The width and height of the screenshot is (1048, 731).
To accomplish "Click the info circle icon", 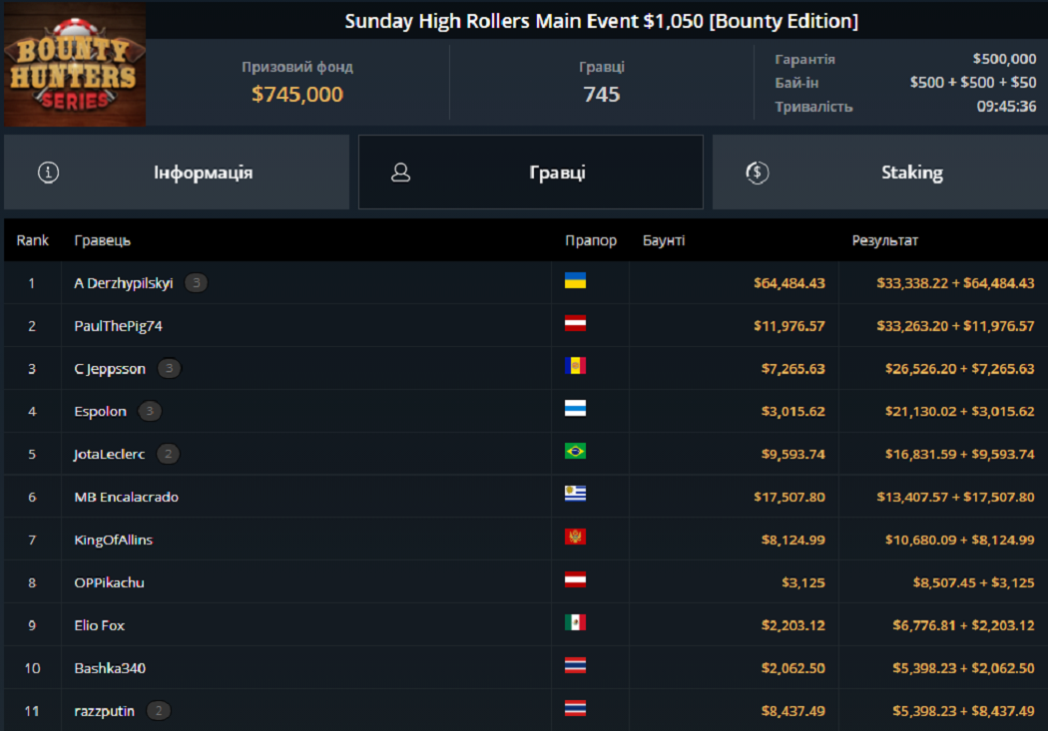I will click(48, 173).
